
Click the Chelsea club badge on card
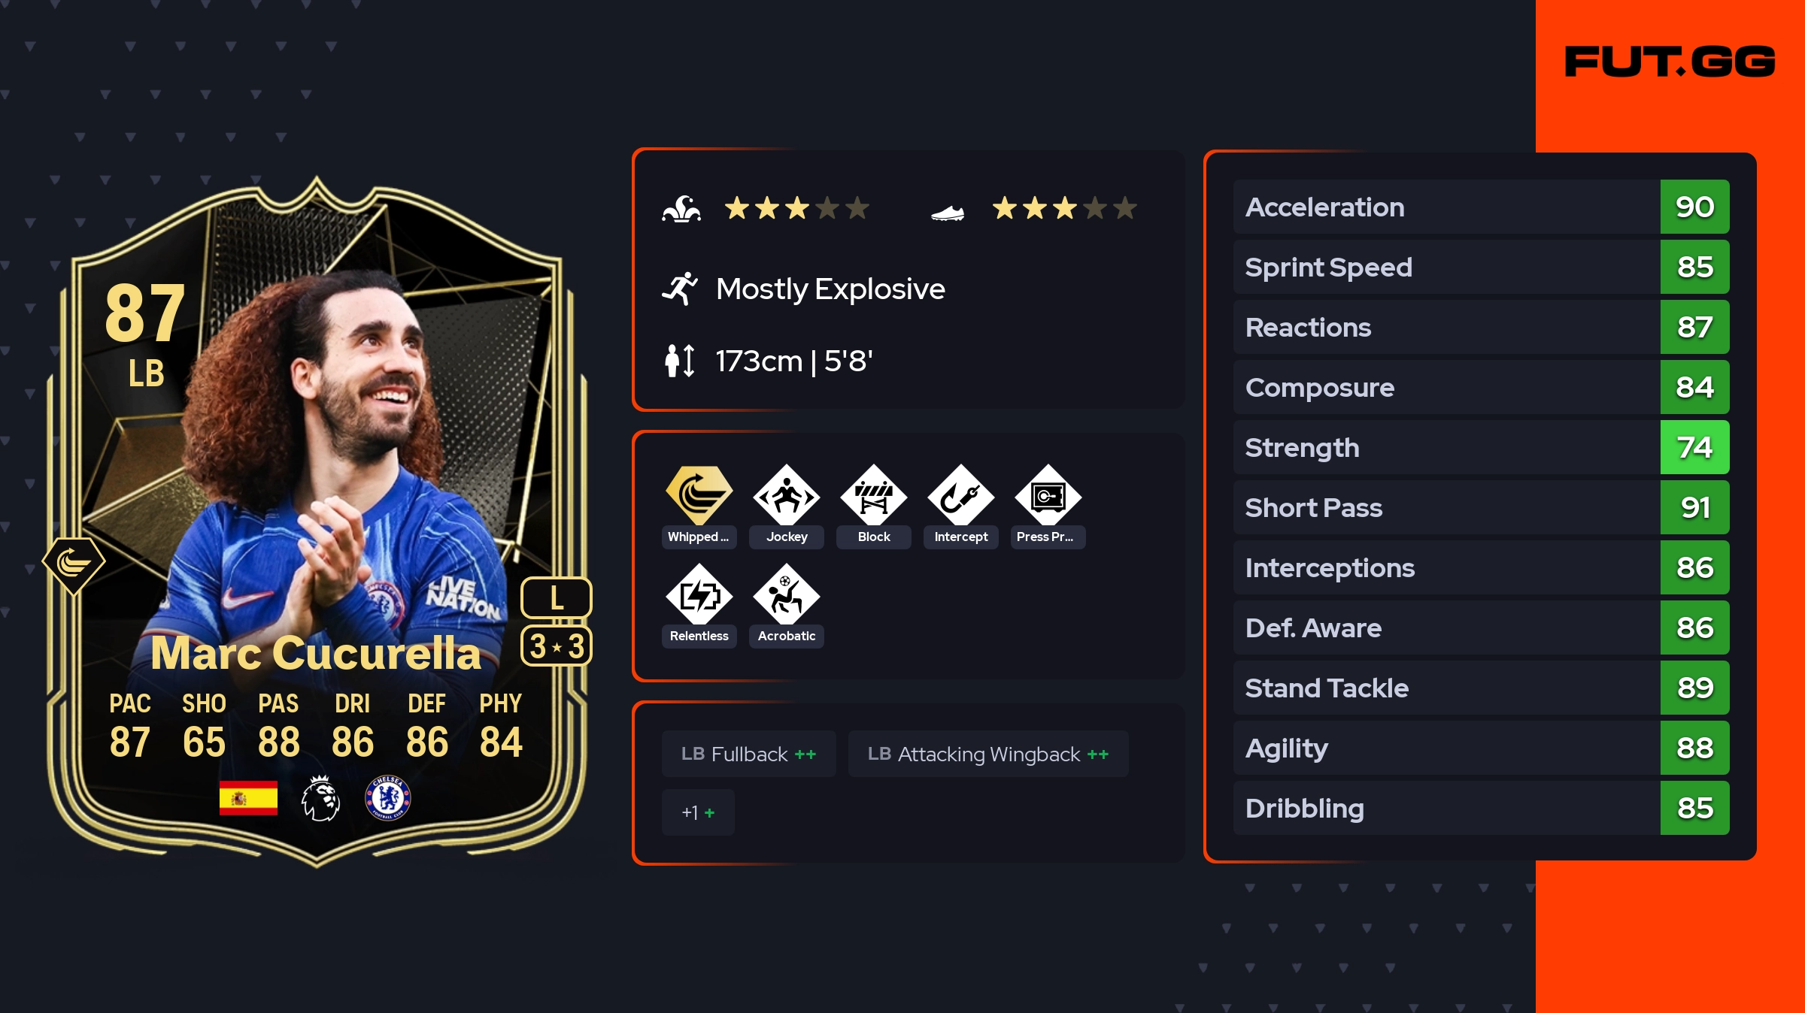(x=387, y=797)
